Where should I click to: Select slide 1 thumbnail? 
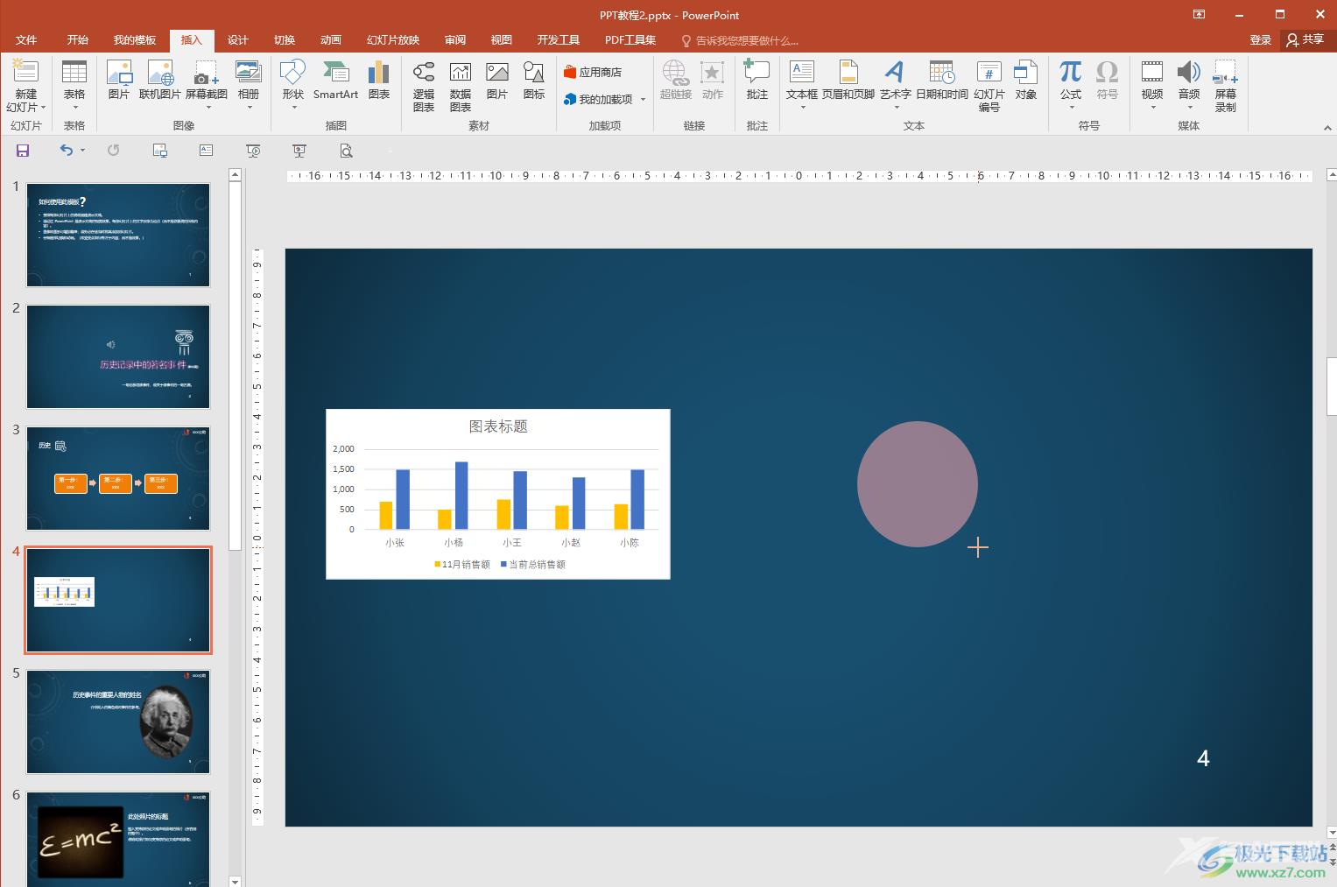click(x=118, y=235)
